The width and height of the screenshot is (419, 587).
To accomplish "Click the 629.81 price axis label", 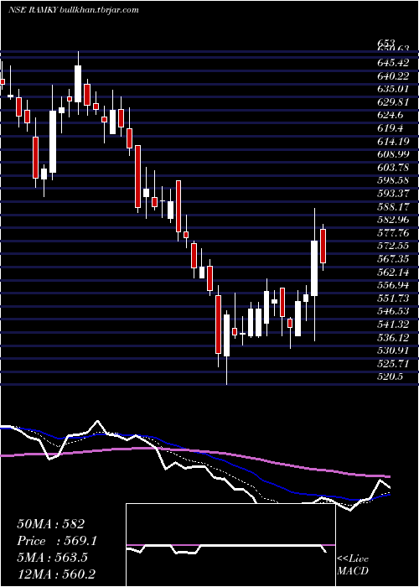I will tap(393, 102).
